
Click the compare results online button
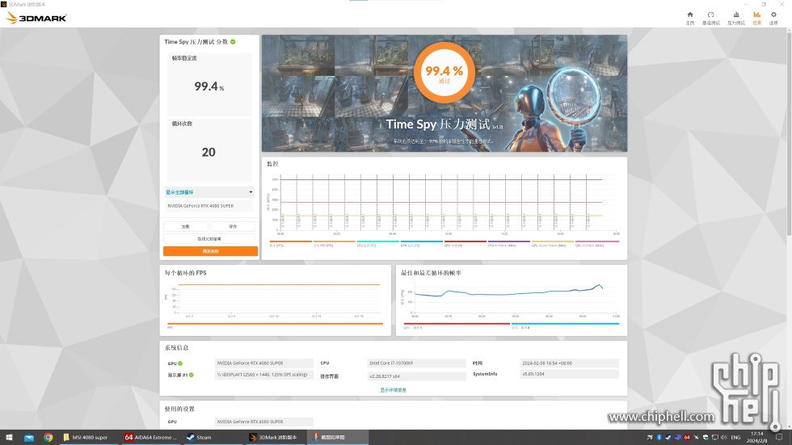(x=209, y=238)
